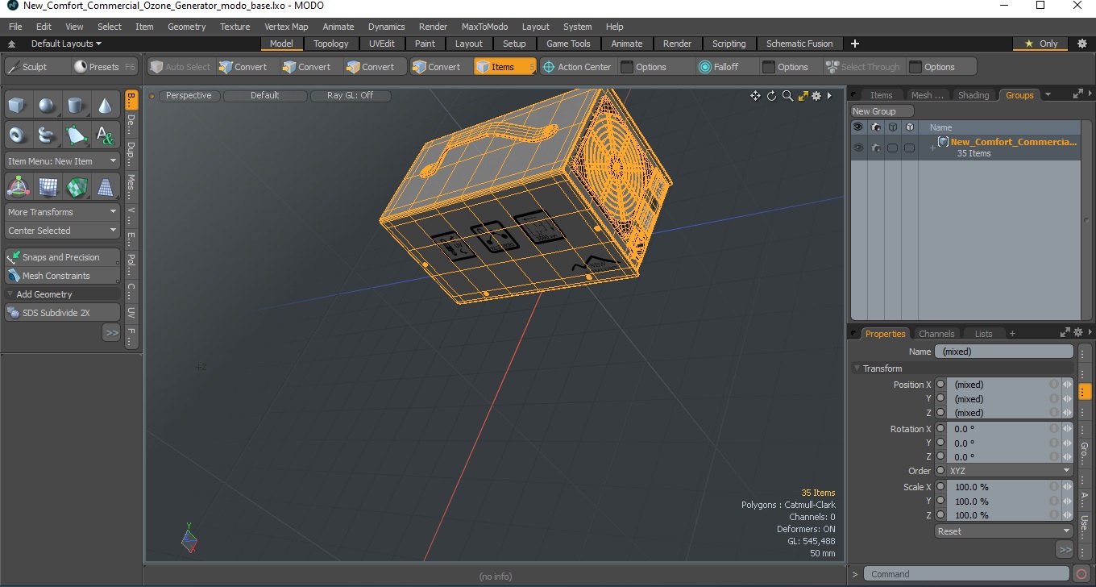Open layout settings gear beside Only
Image resolution: width=1096 pixels, height=587 pixels.
(x=1082, y=44)
